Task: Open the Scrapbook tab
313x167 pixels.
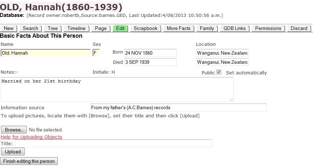Action: 145,29
